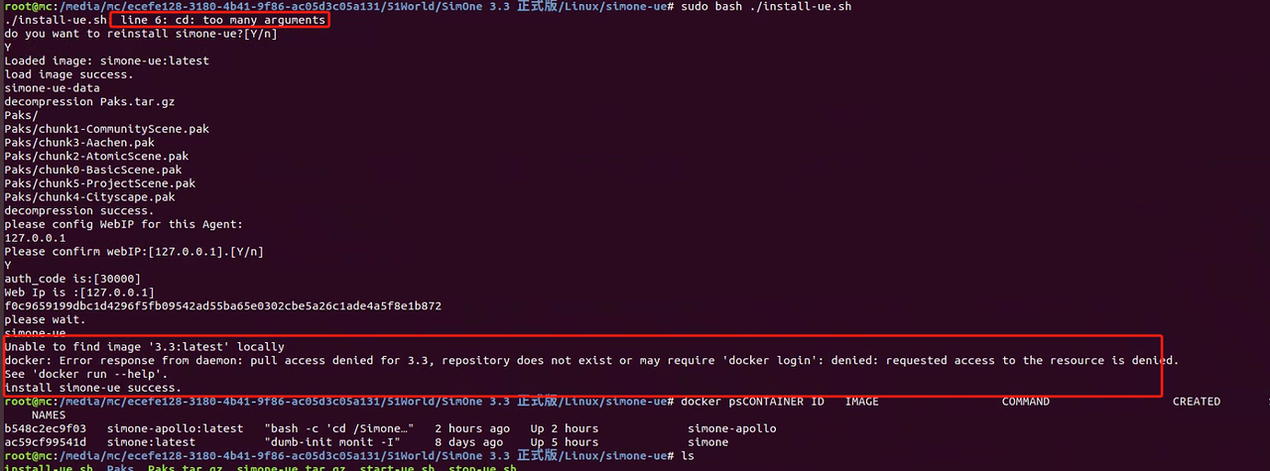Click the 'decompression Paks.tar.gz' line
1270x471 pixels.
[89, 101]
